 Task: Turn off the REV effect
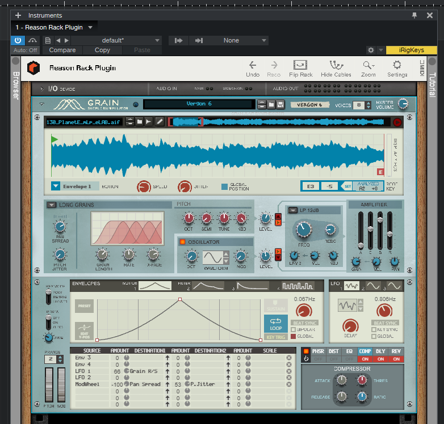click(x=396, y=359)
